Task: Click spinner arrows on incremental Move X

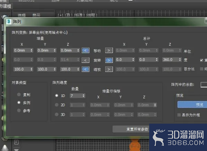Action: pos(32,50)
